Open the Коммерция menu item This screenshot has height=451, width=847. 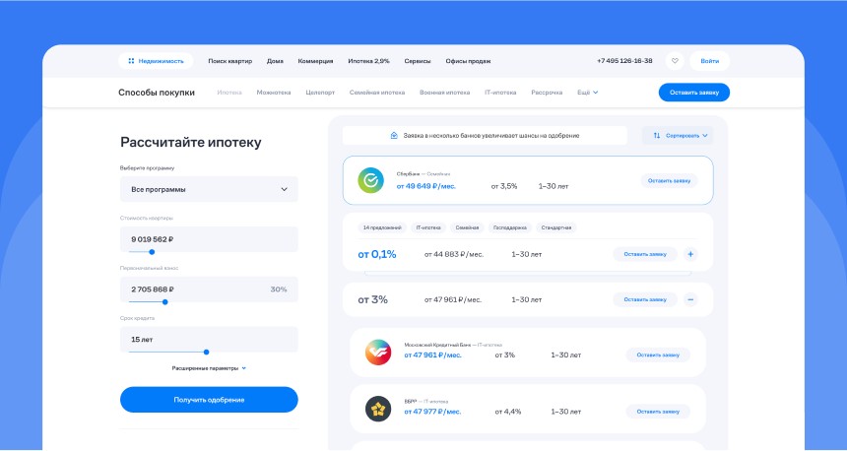click(315, 61)
